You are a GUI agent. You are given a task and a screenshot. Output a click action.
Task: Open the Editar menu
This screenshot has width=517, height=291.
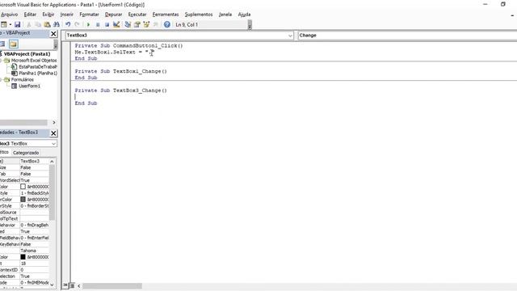pos(30,15)
